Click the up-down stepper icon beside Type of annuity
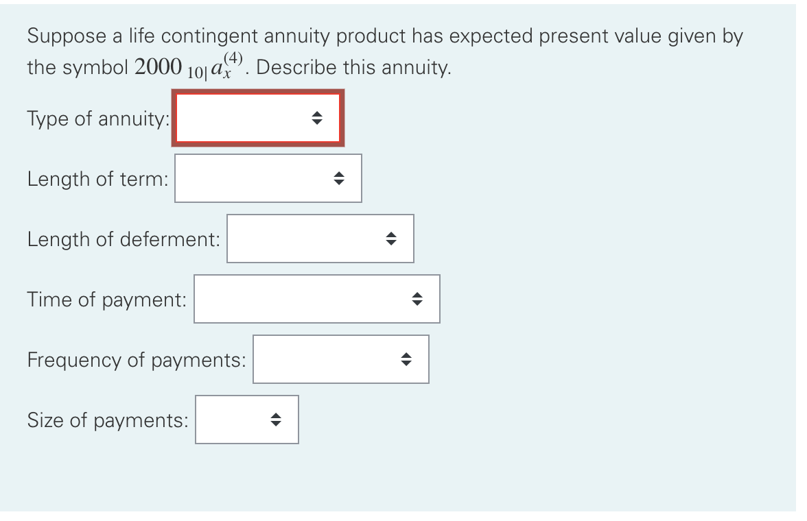This screenshot has height=521, width=807. point(317,118)
